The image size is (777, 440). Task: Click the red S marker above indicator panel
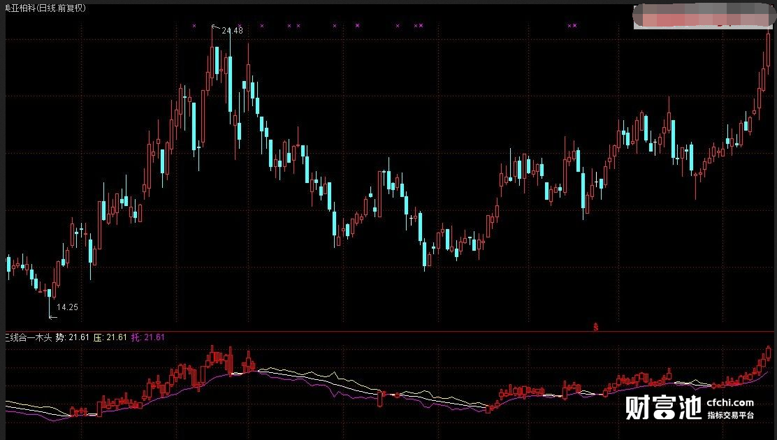[x=595, y=327]
